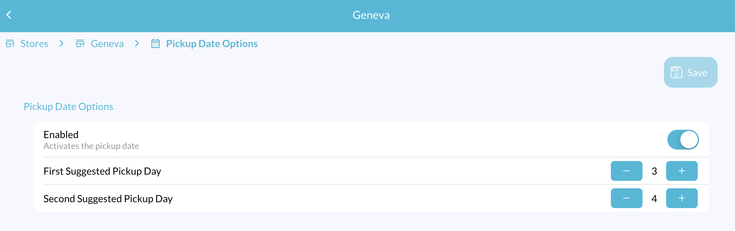The height and width of the screenshot is (231, 735).
Task: Select the Pickup Date Options breadcrumb
Action: point(212,44)
